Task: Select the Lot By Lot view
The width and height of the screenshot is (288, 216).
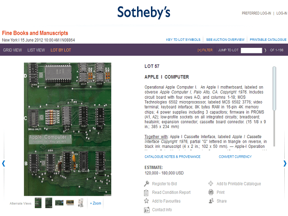Action: (x=61, y=50)
